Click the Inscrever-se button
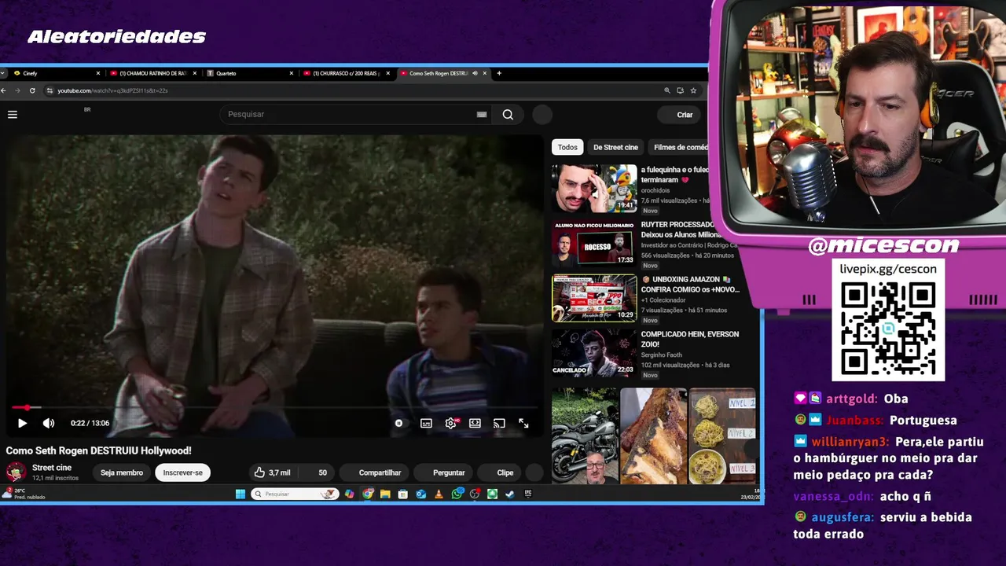The width and height of the screenshot is (1006, 566). pos(183,472)
